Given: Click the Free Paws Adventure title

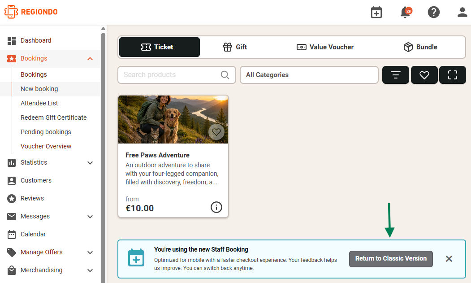Looking at the screenshot, I should pos(157,155).
